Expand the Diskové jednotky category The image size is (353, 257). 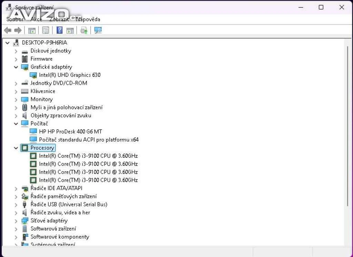pyautogui.click(x=16, y=51)
